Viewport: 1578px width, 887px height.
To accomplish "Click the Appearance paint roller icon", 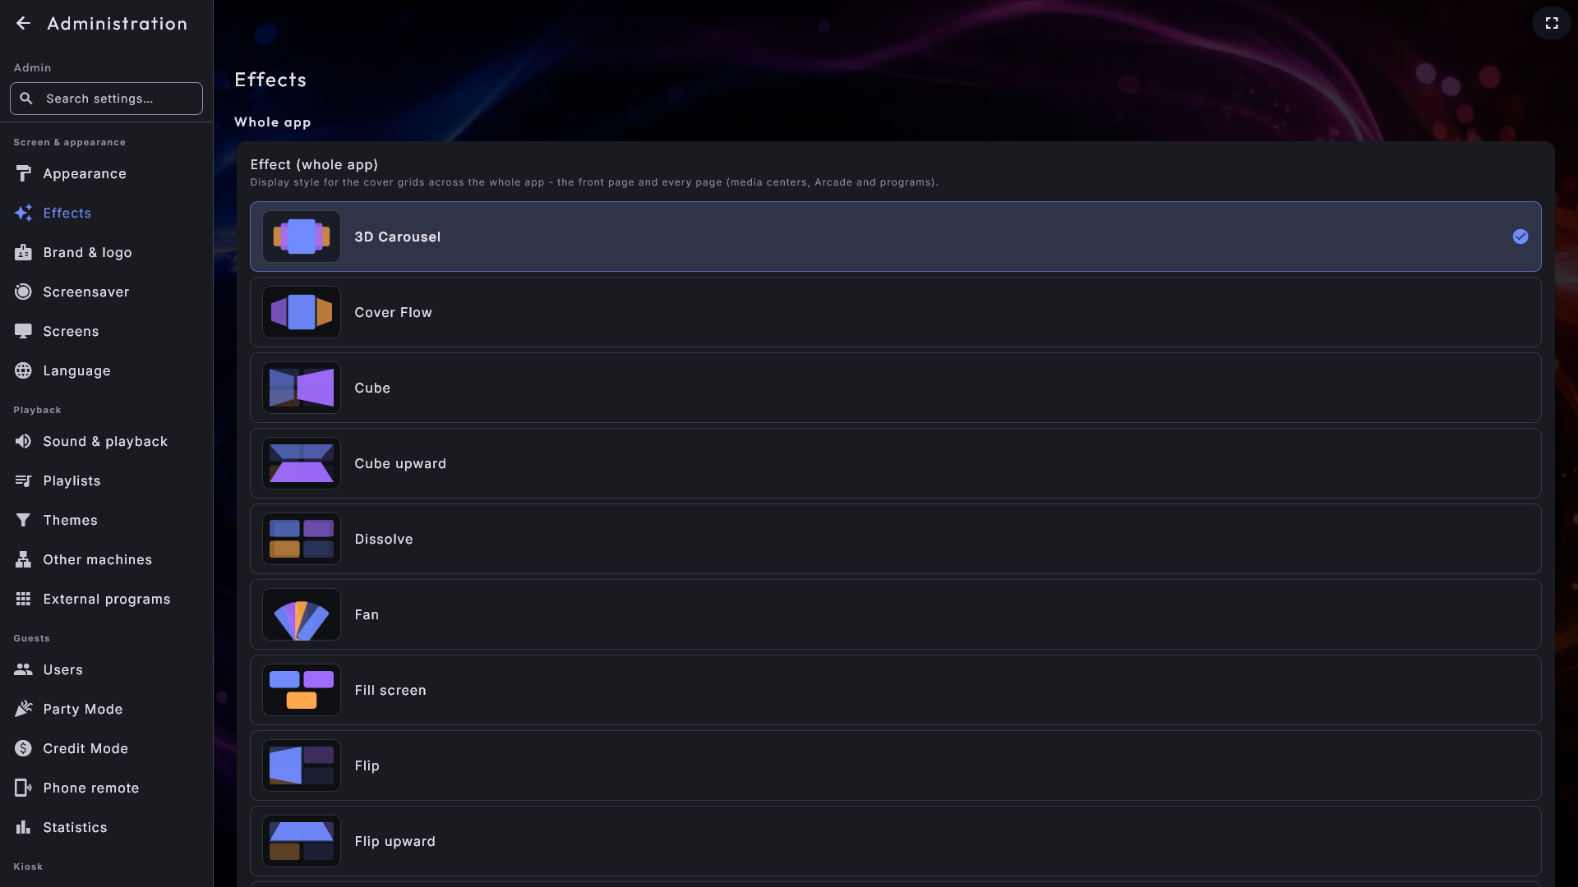I will point(23,173).
